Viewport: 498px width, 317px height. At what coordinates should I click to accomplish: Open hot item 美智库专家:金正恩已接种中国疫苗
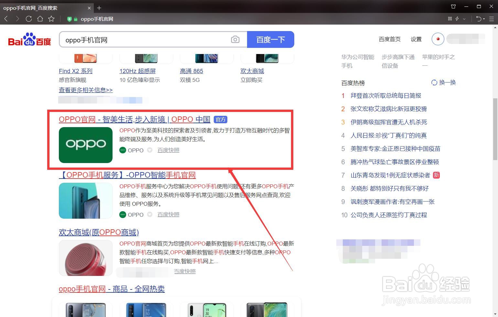395,148
